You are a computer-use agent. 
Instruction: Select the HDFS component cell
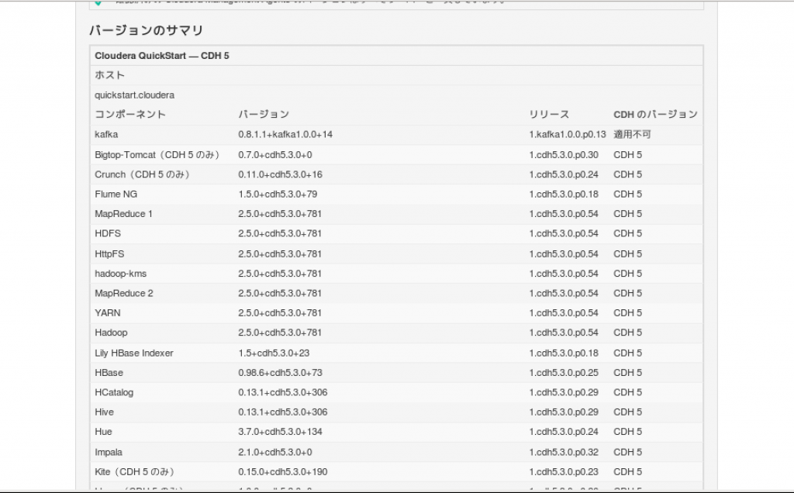click(x=108, y=234)
